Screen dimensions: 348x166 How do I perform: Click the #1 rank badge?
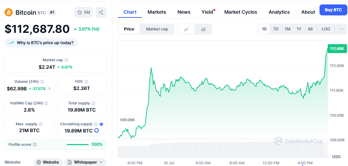click(52, 13)
